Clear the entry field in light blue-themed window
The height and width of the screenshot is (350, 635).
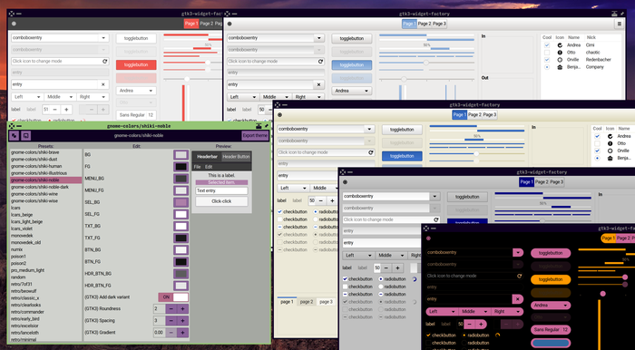(x=318, y=84)
